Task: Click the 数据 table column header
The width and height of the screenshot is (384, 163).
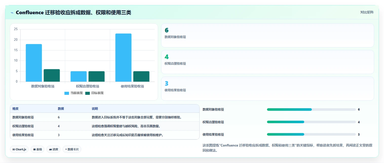Action: coord(61,109)
